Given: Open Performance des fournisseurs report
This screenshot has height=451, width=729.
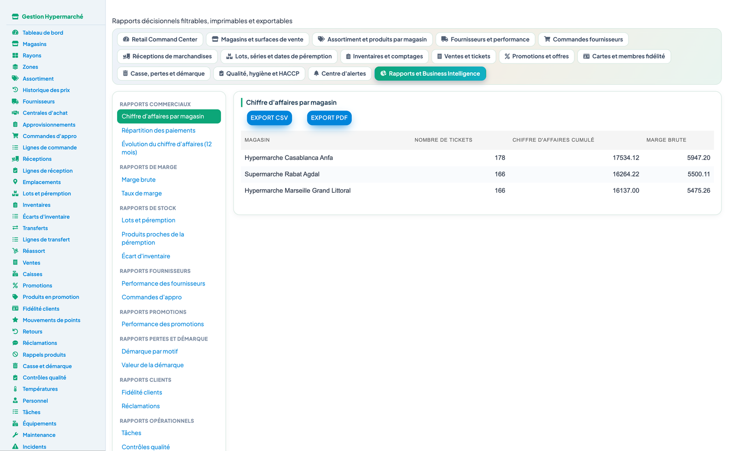Looking at the screenshot, I should tap(163, 284).
